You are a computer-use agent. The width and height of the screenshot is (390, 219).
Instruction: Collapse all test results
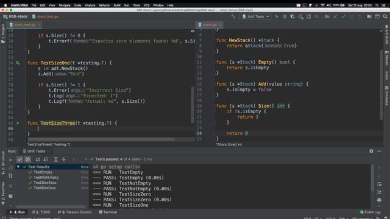[x=63, y=159]
